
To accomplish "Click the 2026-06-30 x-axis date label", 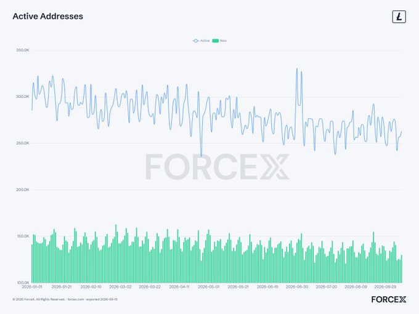I will (296, 287).
